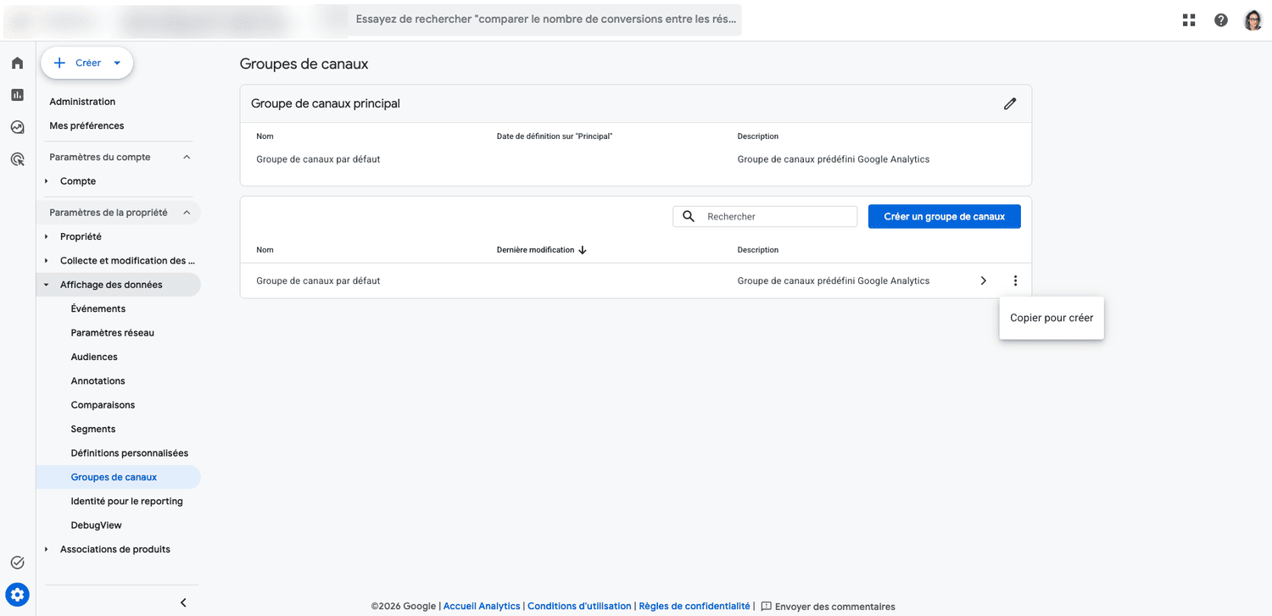
Task: Open Administration in sidebar
Action: coord(82,102)
